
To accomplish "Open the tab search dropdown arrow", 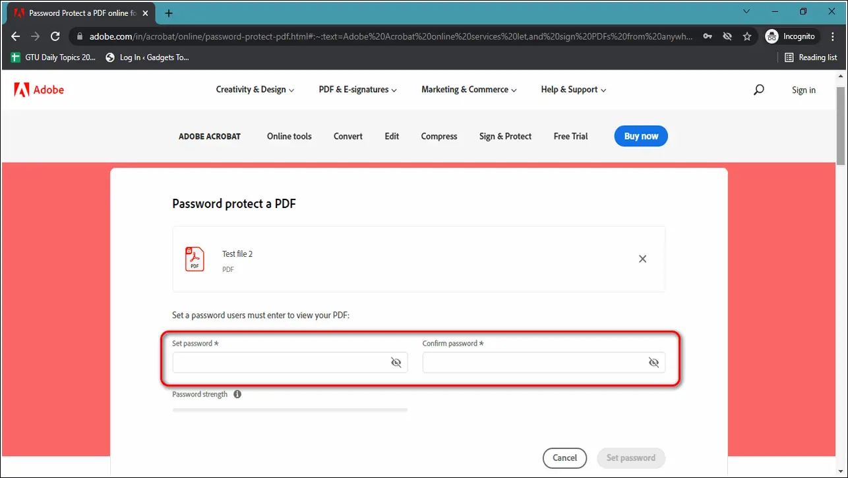I will tap(746, 11).
